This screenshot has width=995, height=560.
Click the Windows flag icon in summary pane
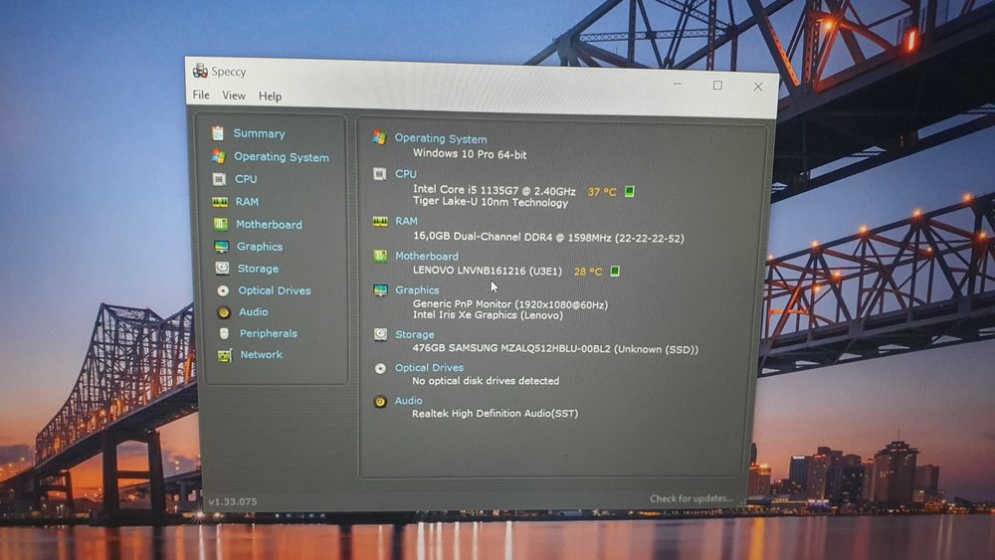(379, 137)
